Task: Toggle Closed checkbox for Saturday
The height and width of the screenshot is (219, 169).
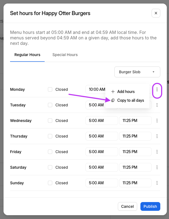Action: pos(50,167)
